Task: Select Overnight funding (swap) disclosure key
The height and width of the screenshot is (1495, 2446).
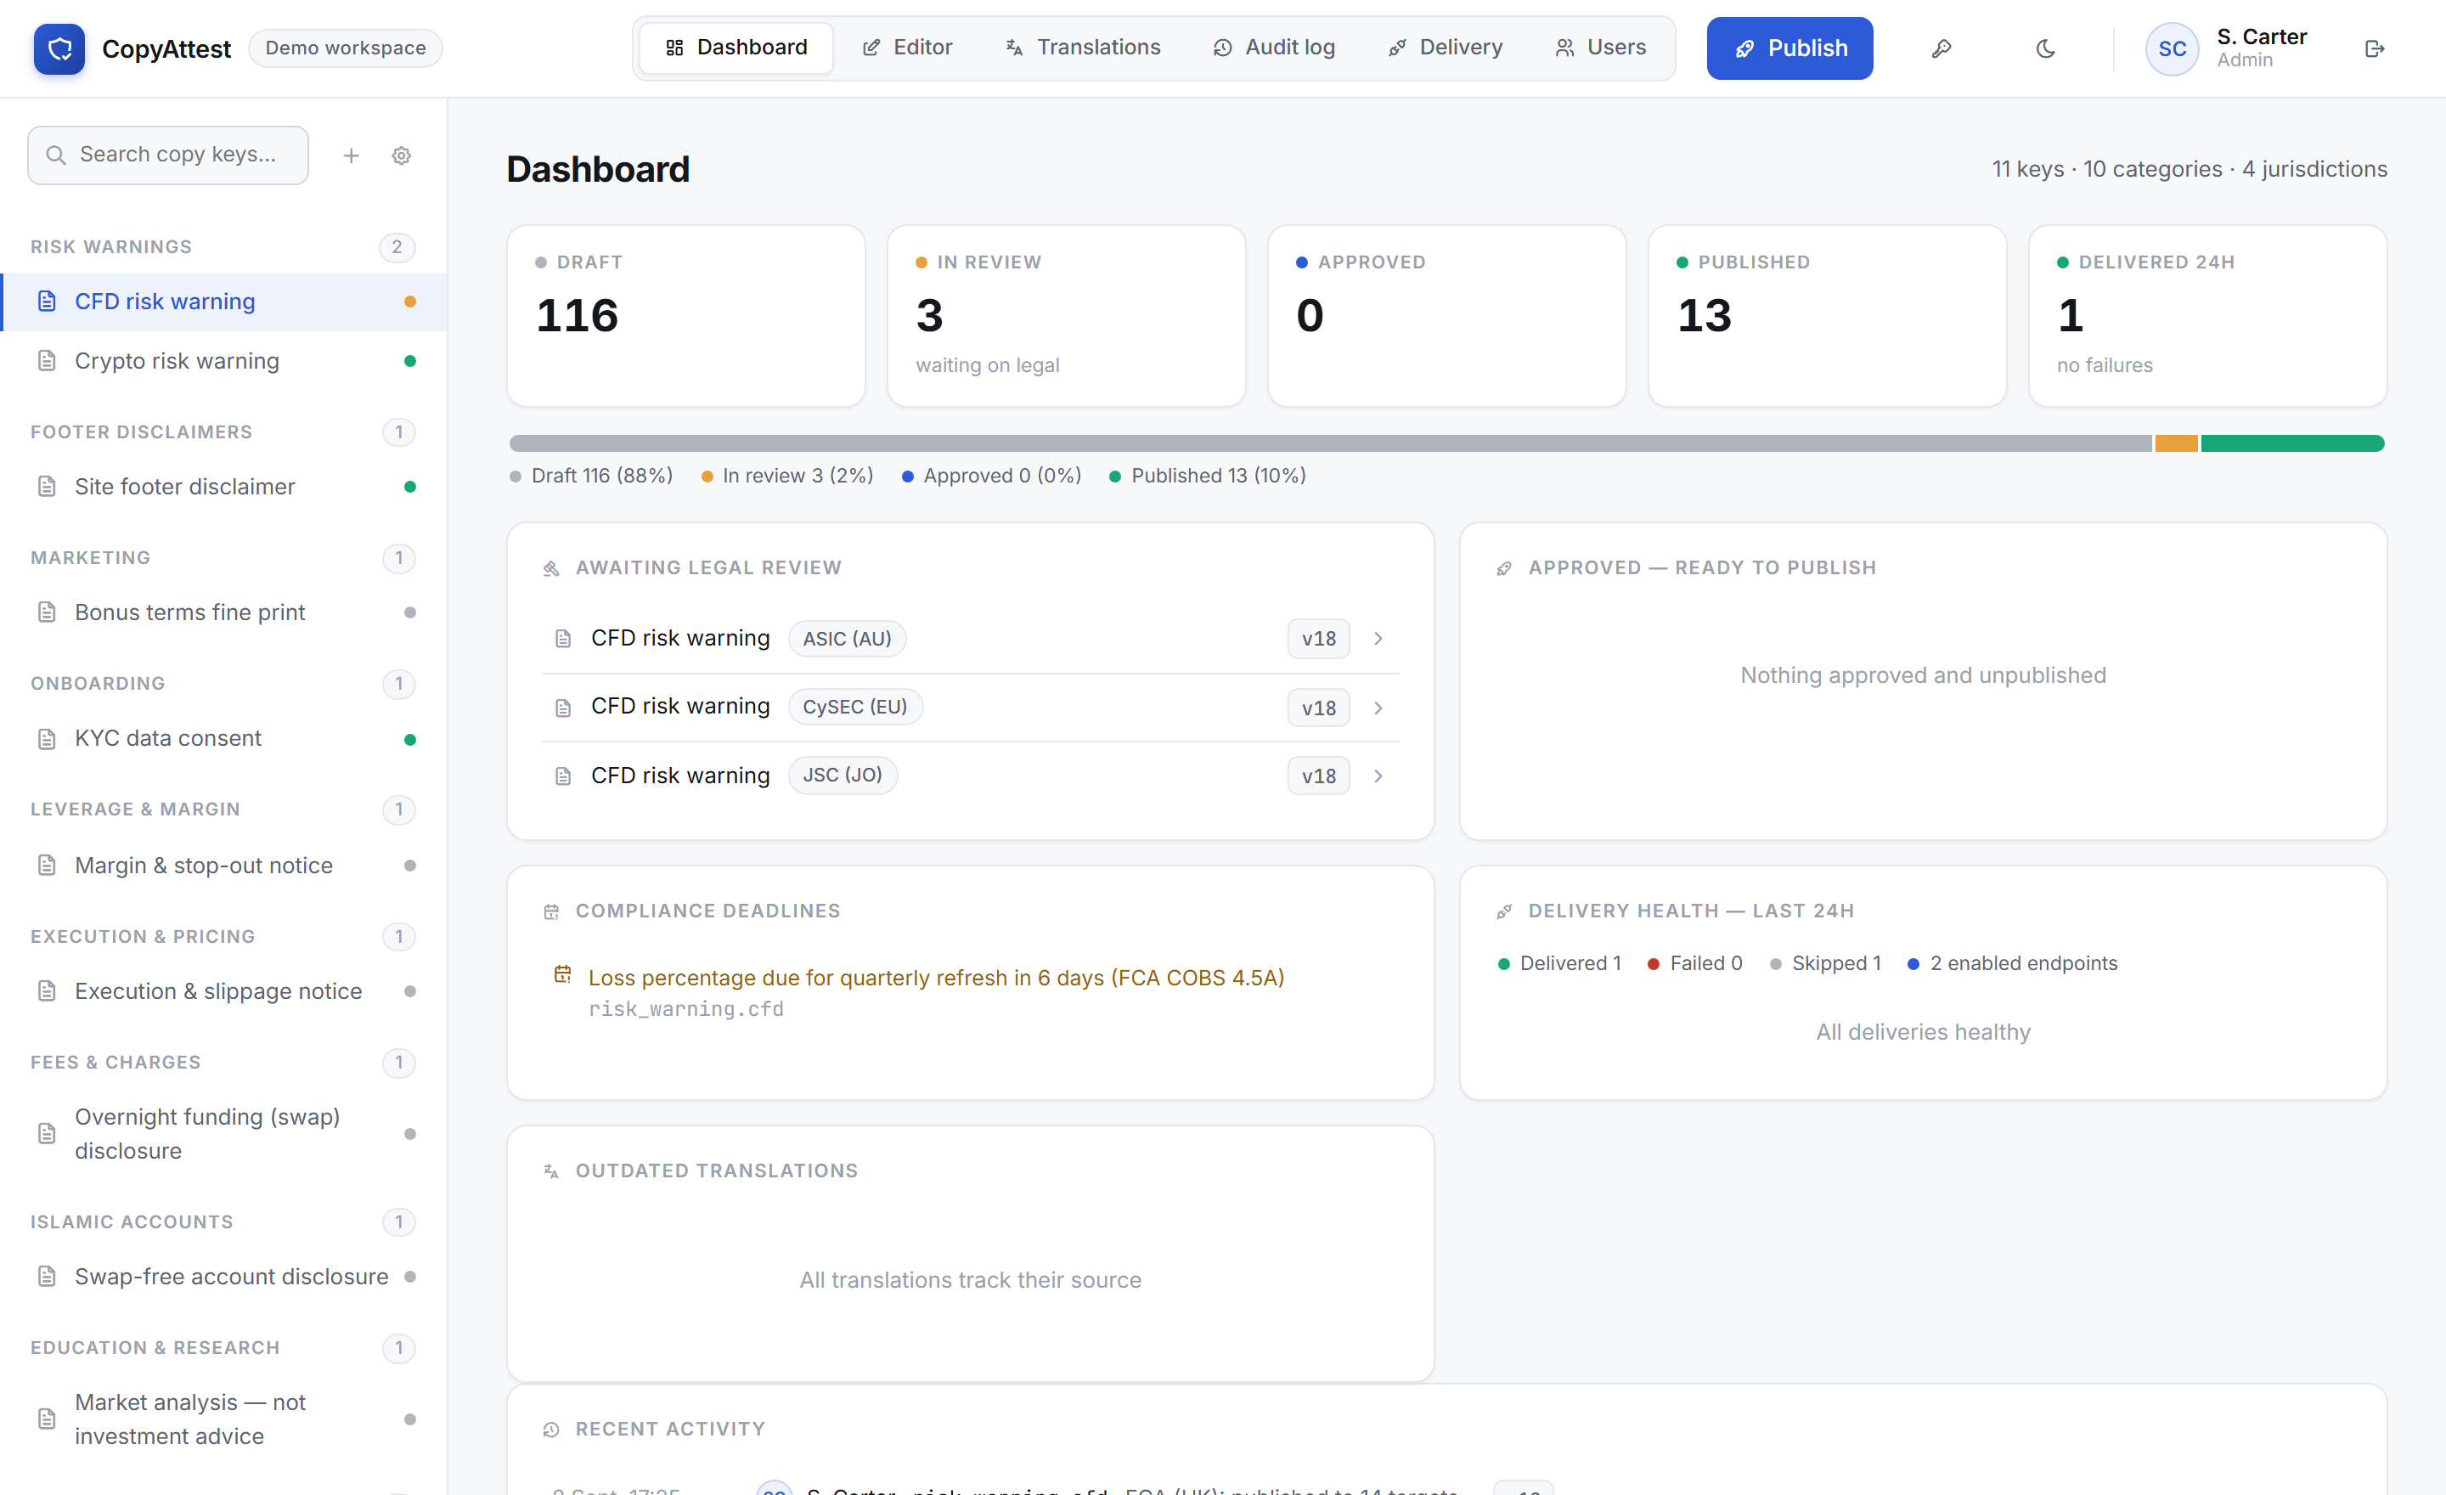Action: pyautogui.click(x=224, y=1134)
